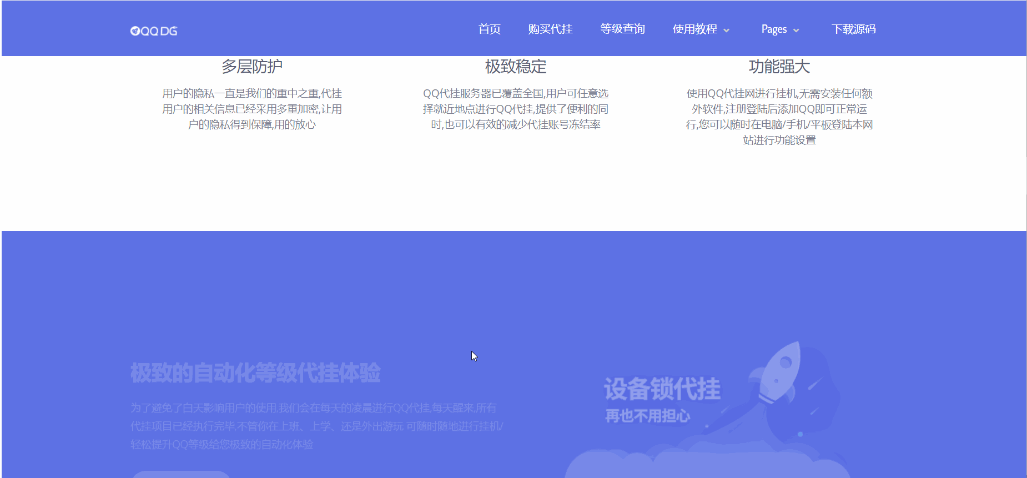This screenshot has width=1027, height=478.
Task: Click the description paragraph under 功能强大
Action: pos(779,117)
